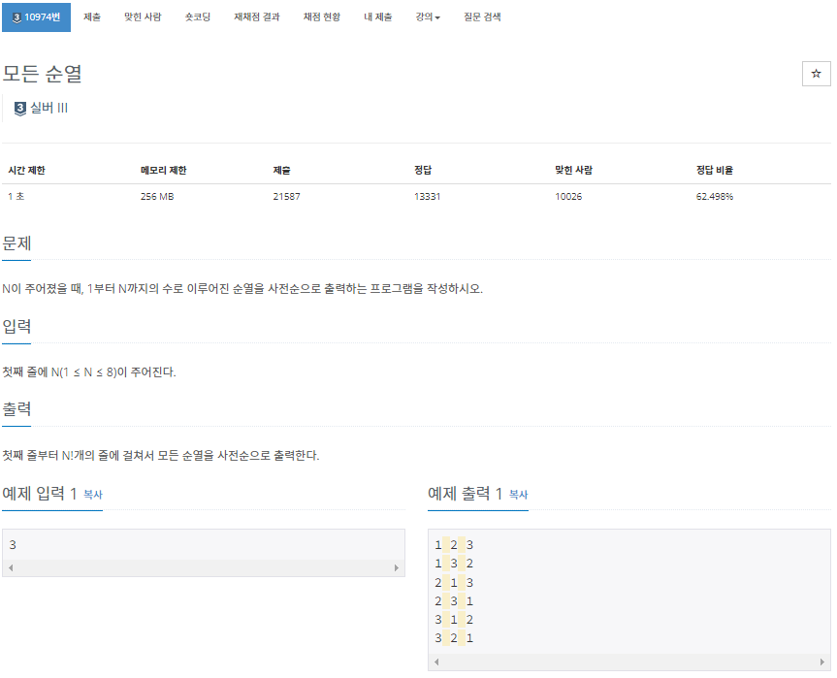Image resolution: width=837 pixels, height=678 pixels.
Task: Click the solvers count 10026
Action: tap(568, 197)
